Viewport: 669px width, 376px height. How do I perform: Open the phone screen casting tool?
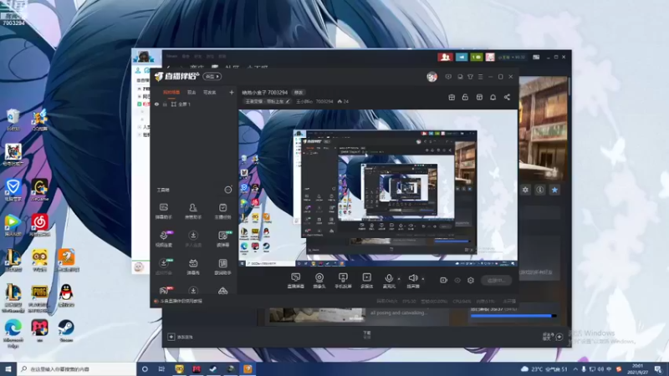(x=343, y=281)
